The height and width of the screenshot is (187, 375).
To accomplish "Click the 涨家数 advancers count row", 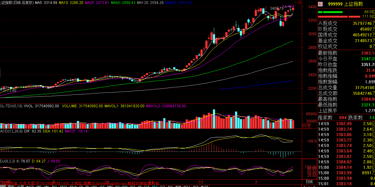I will click(333, 118).
